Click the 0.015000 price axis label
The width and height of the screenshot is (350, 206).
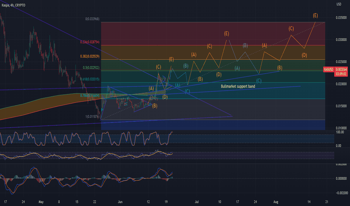point(341,106)
